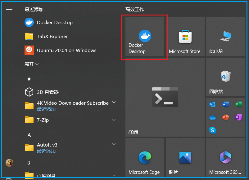Open the Microsoft Store app
This screenshot has height=180, width=249.
point(185,37)
